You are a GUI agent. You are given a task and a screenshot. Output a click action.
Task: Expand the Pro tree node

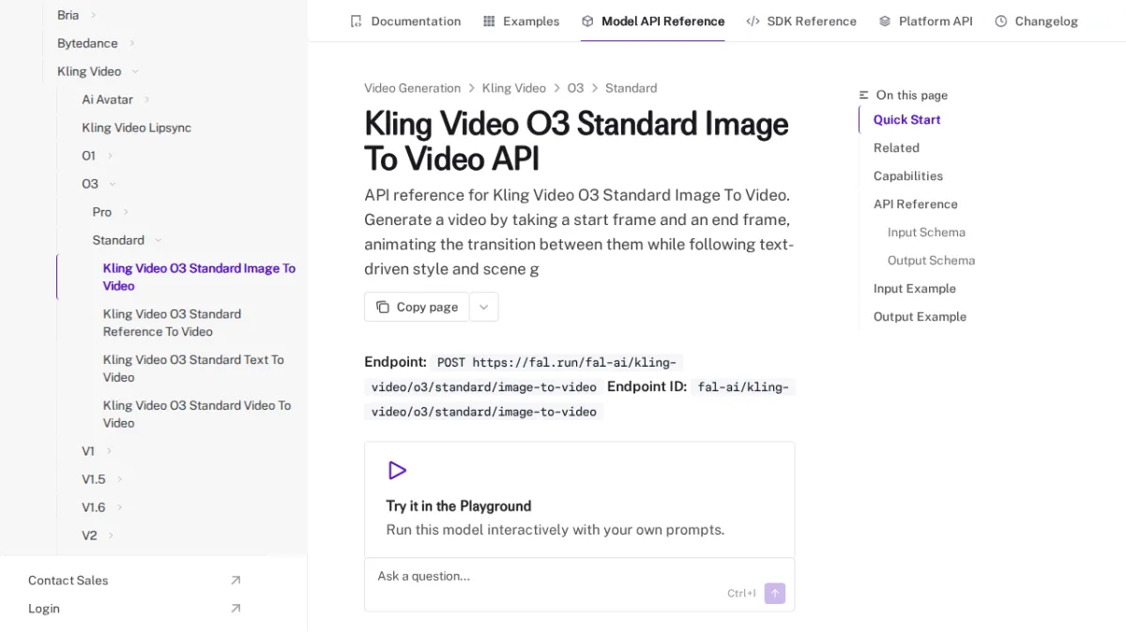tap(126, 212)
